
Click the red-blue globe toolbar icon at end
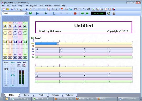pos(114,9)
